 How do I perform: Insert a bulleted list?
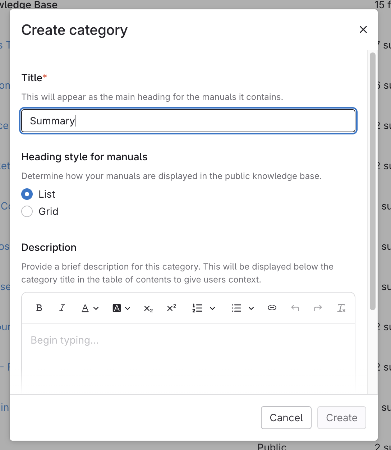click(x=236, y=308)
